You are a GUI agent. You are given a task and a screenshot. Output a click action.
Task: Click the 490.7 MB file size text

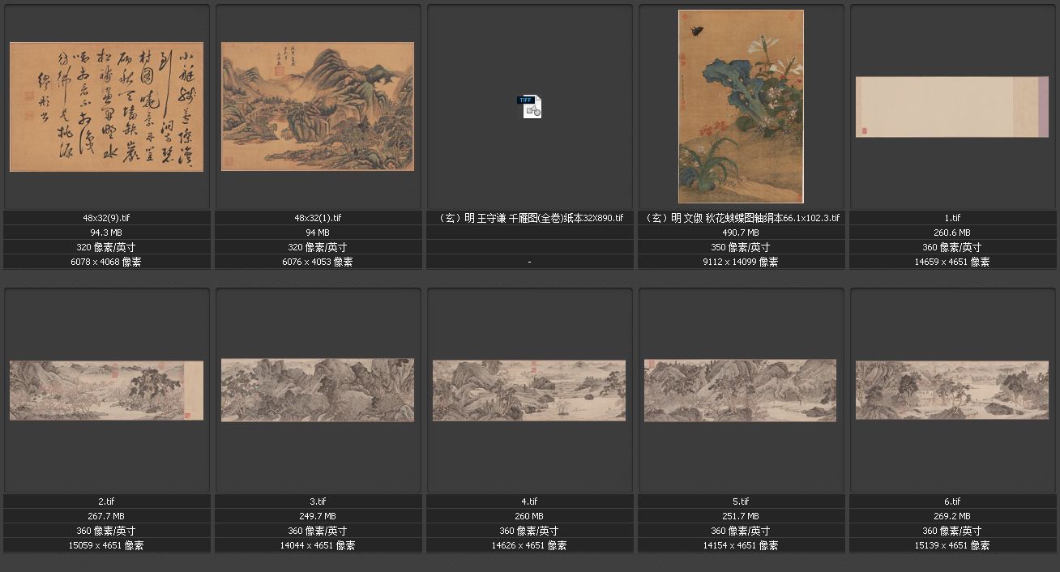[741, 233]
